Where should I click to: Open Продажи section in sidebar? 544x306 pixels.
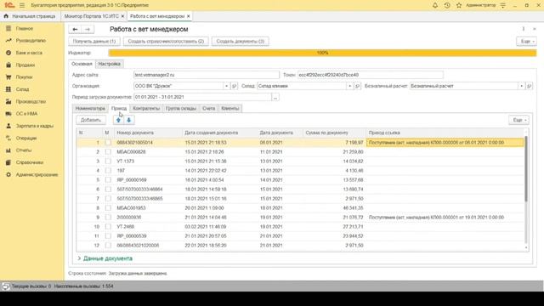coord(25,65)
